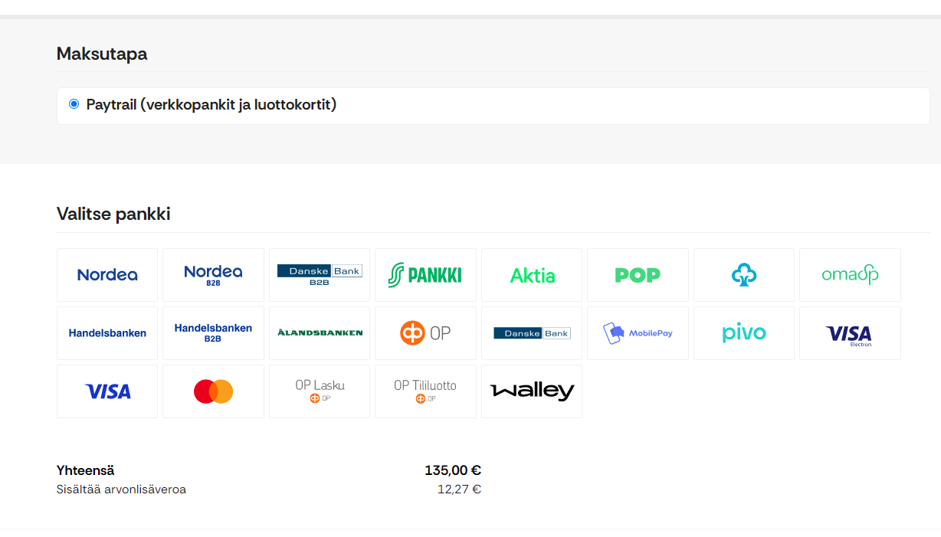
Task: Pay with OP bank
Action: coord(425,333)
